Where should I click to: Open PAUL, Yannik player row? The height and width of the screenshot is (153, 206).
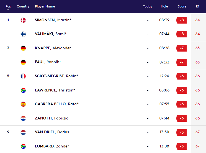point(103,62)
